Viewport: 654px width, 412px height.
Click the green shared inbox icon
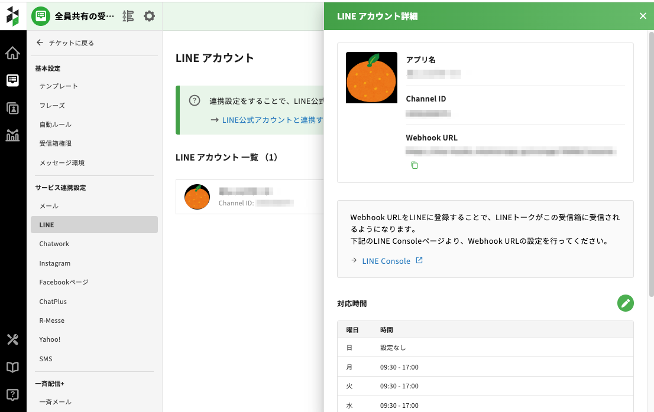click(41, 16)
